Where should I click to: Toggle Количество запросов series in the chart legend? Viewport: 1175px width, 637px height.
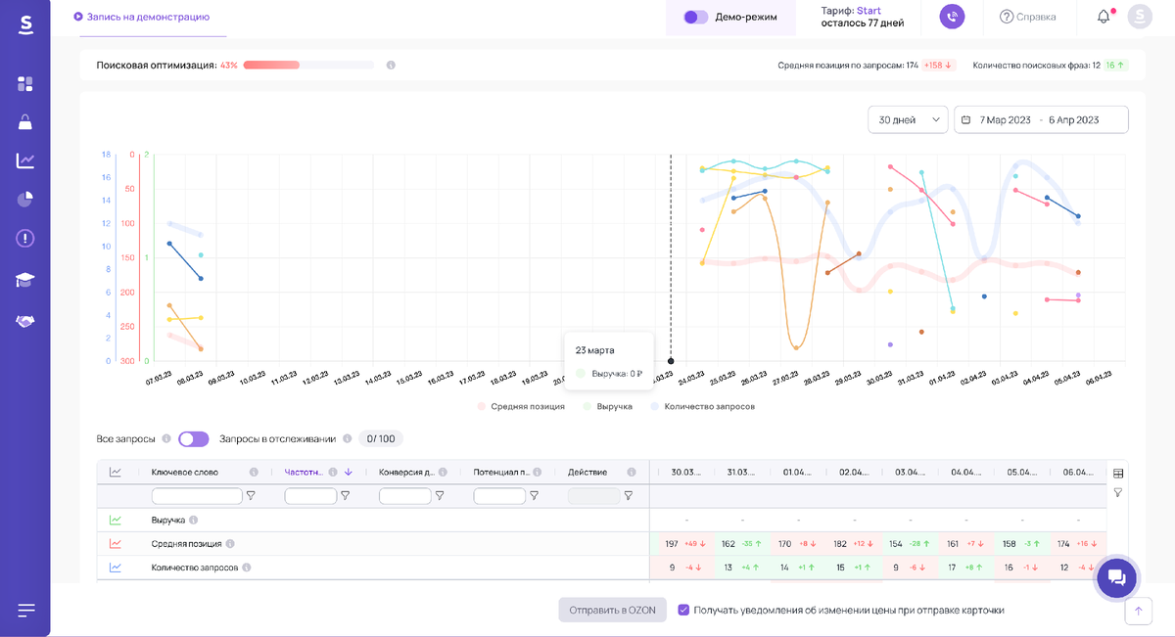tap(702, 406)
